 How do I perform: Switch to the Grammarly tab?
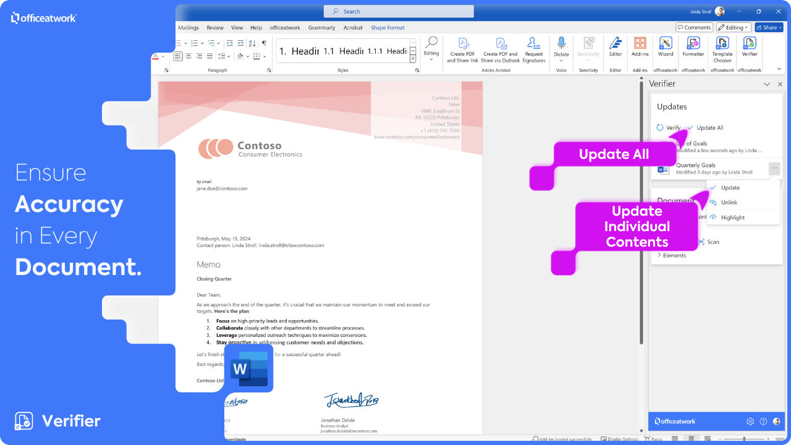tap(322, 28)
